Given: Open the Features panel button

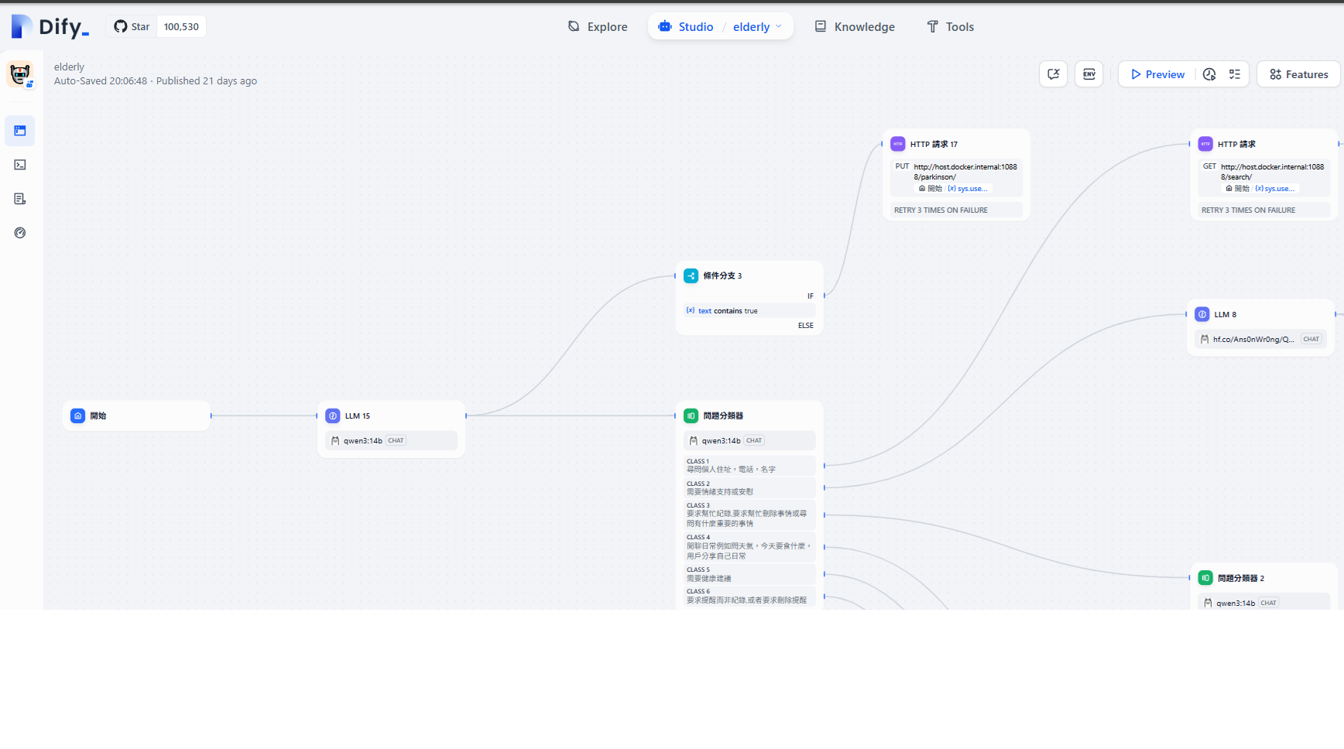Looking at the screenshot, I should click(x=1298, y=74).
